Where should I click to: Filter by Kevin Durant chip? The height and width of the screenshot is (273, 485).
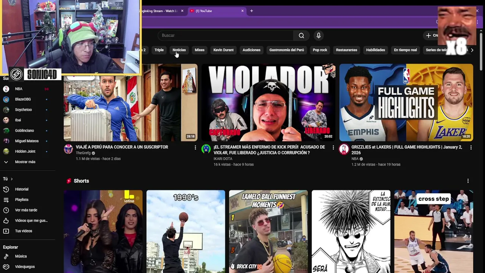pos(224,50)
